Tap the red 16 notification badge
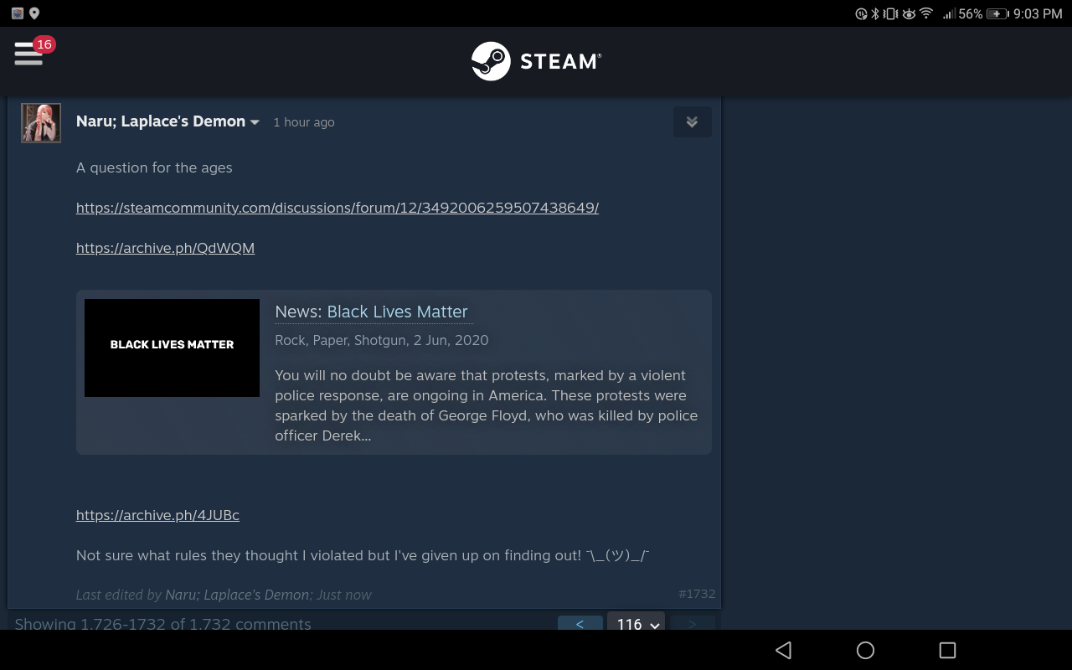Viewport: 1072px width, 670px height. [x=44, y=44]
